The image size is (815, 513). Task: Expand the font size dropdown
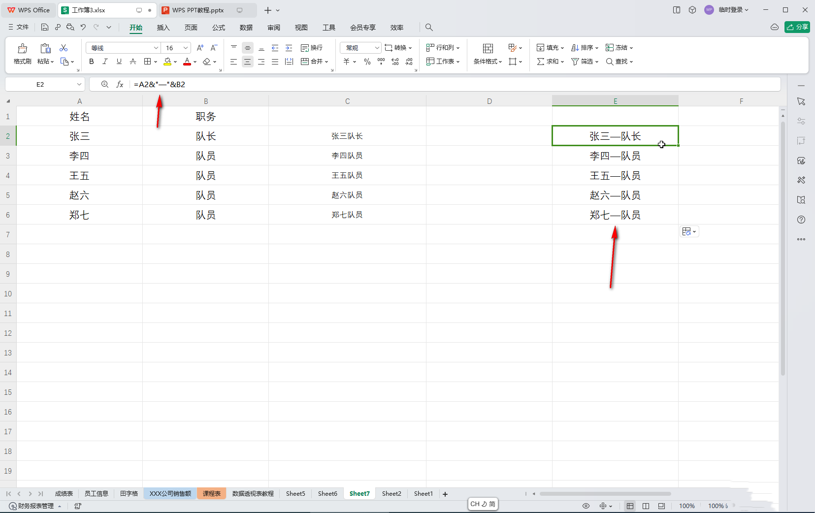(186, 48)
